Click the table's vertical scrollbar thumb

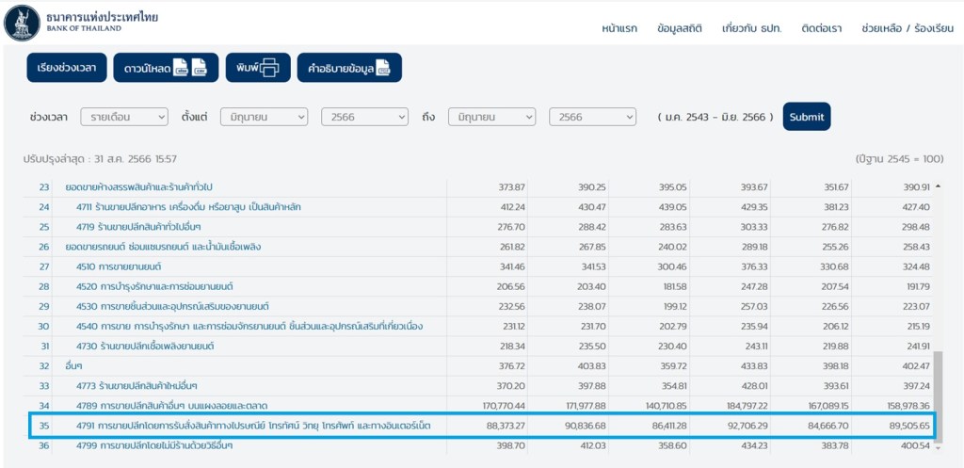pos(938,386)
